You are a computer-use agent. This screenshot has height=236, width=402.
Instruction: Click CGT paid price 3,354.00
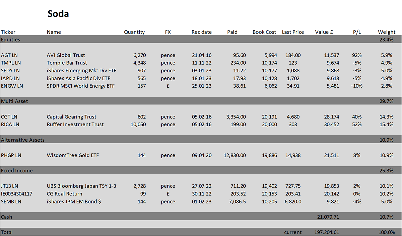tap(236, 117)
